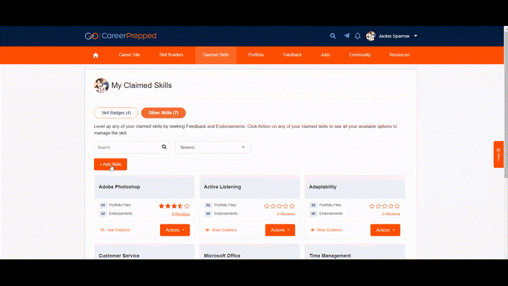Viewport: 508px width, 286px height.
Task: Open Feedback nav item
Action: (x=292, y=55)
